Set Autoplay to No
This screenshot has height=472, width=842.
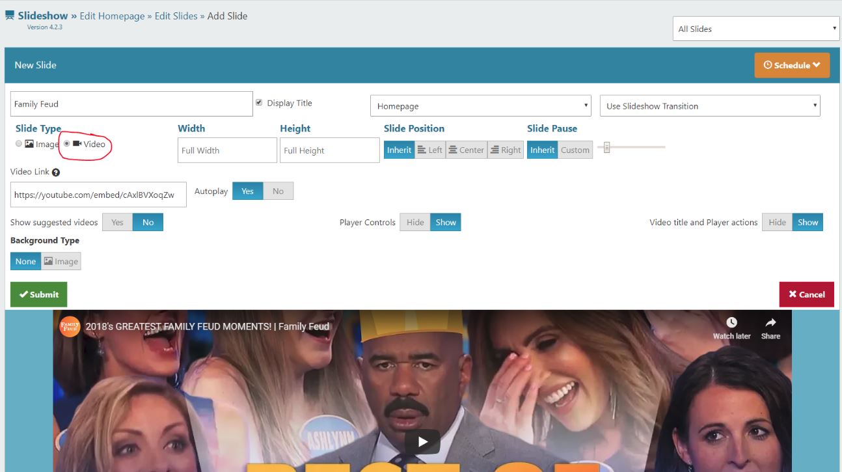278,191
